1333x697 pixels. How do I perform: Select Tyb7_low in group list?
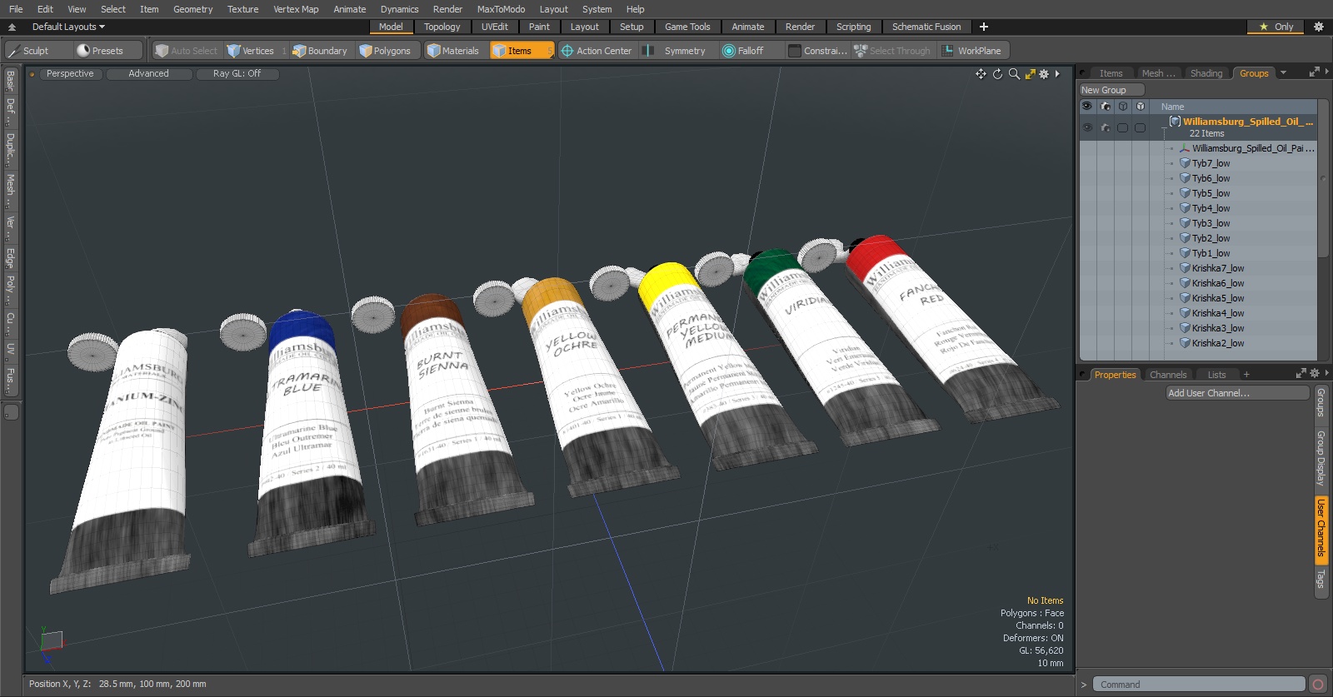click(x=1211, y=163)
